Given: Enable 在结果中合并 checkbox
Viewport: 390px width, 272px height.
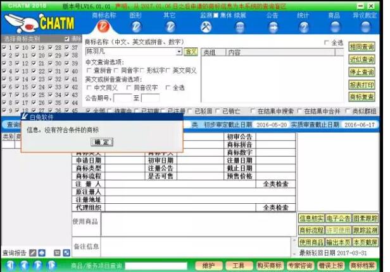Looking at the screenshot, I should tap(299, 111).
